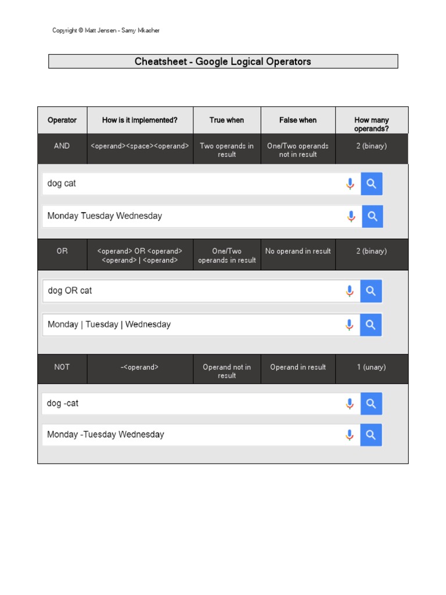This screenshot has height=595, width=446.
Task: Click the microphone in "Monday -Tuesday Wednesday" bar
Action: [350, 435]
